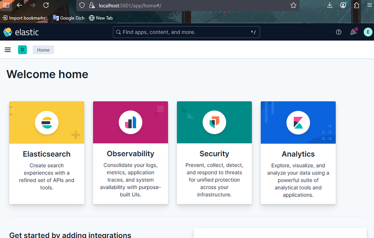The image size is (374, 238).
Task: Click 'Prevent, collect, detect' description text
Action: (x=214, y=180)
